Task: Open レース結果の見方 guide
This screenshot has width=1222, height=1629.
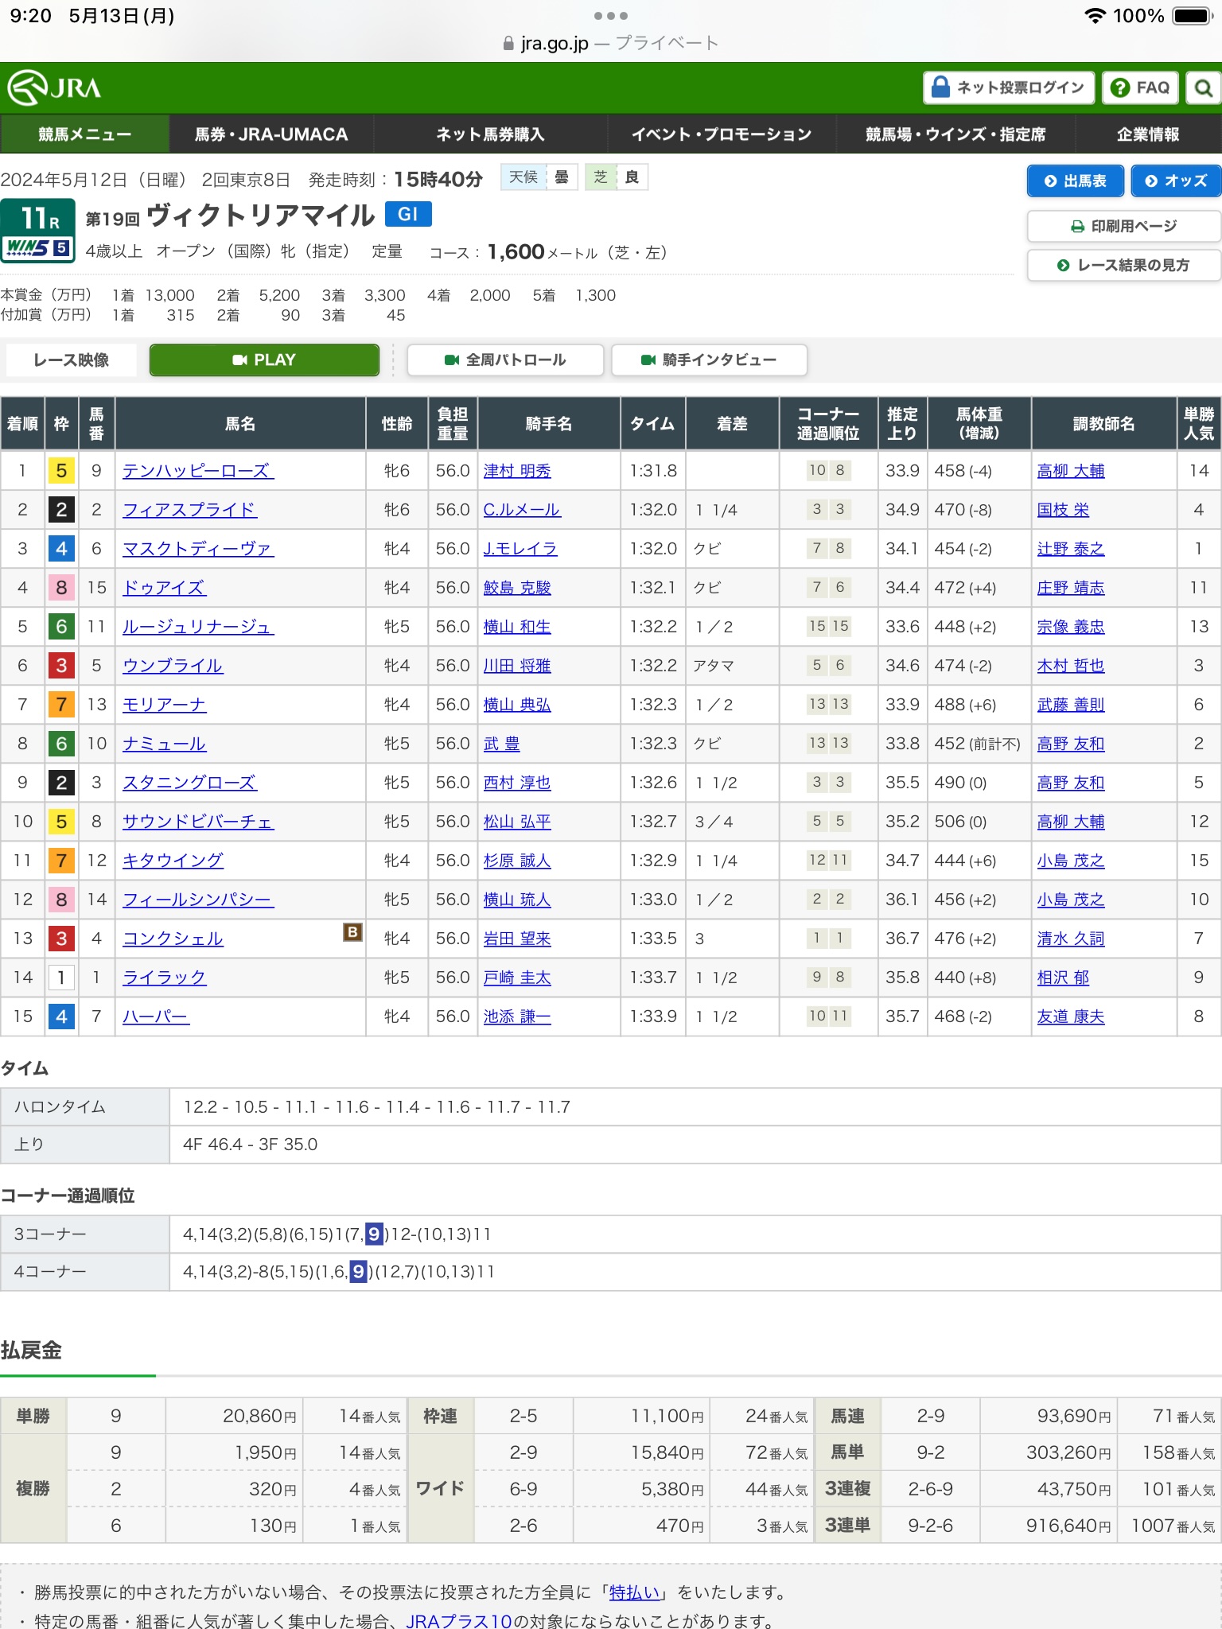Action: (1123, 265)
